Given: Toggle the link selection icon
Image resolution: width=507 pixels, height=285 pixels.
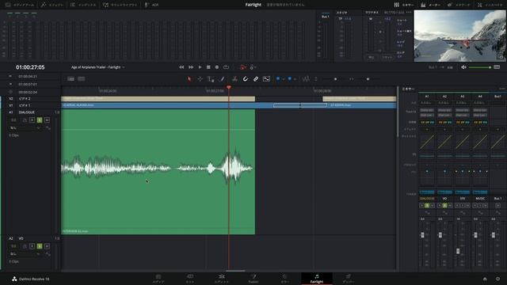Looking at the screenshot, I should coord(256,79).
